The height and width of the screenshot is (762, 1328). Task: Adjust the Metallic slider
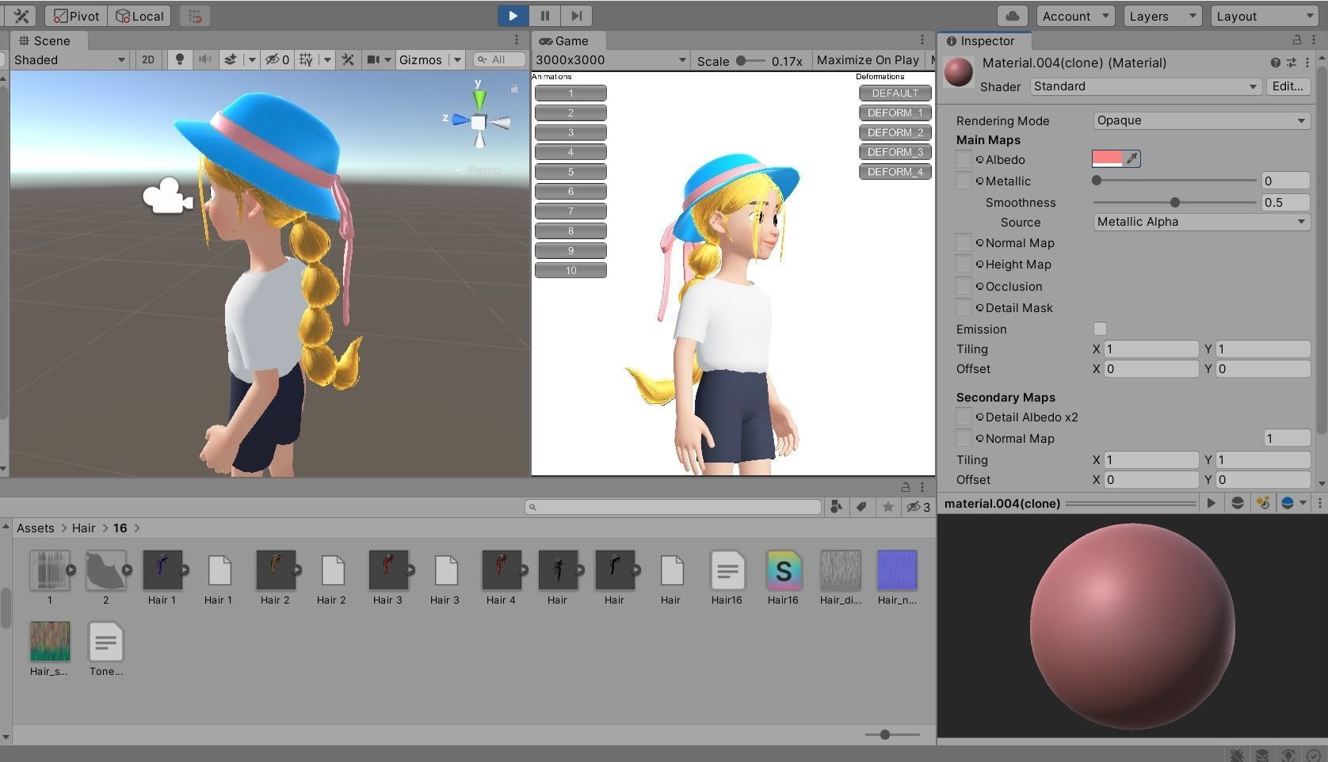click(1175, 181)
